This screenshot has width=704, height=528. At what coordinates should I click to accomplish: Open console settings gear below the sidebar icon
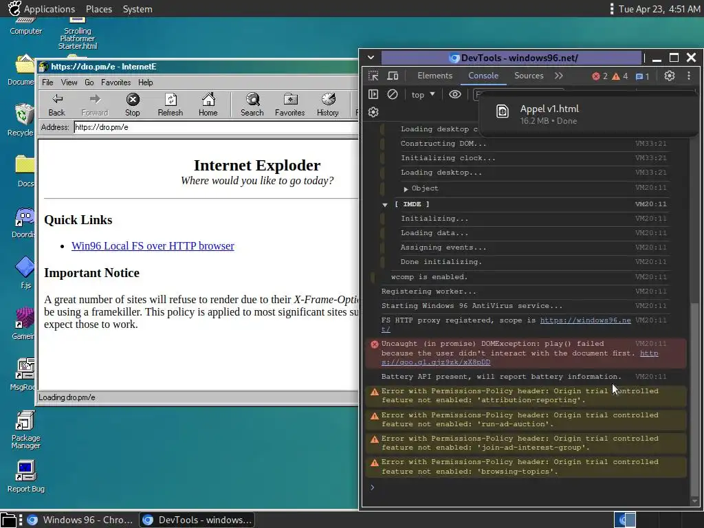point(373,112)
